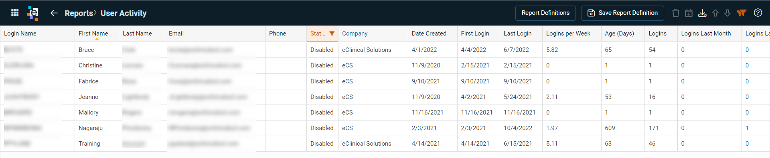Select the Nagaraju user row
770x158 pixels.
[x=385, y=128]
